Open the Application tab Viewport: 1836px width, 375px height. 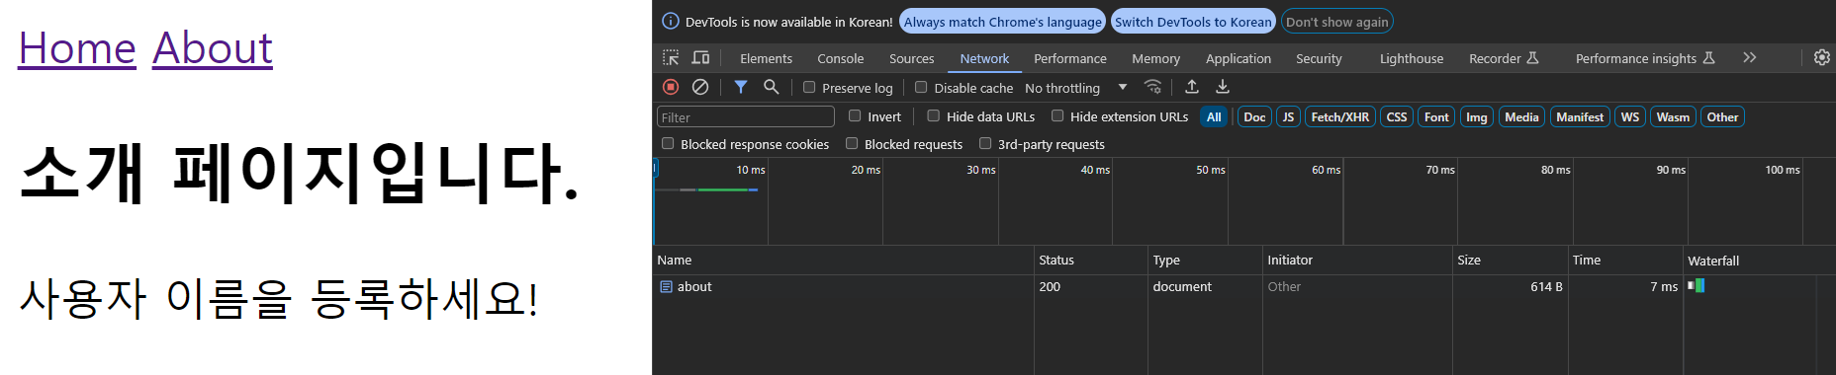pos(1239,59)
